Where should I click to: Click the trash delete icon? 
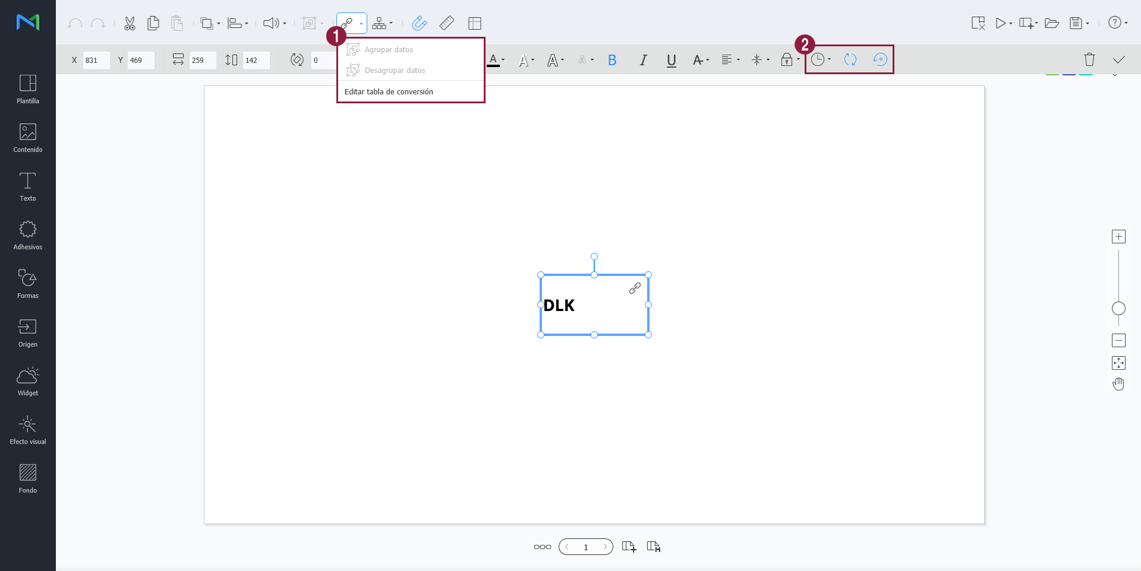[x=1089, y=59]
